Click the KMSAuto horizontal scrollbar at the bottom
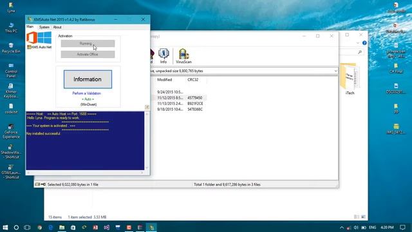 coord(85,173)
